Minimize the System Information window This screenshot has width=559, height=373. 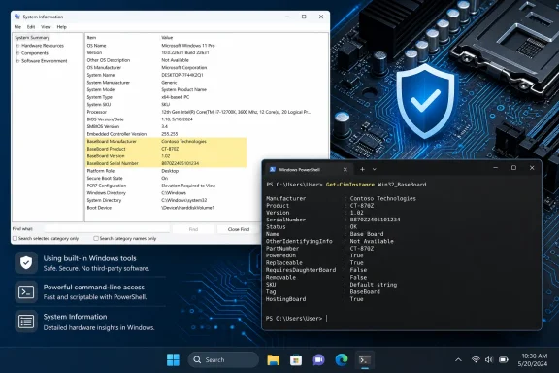coord(287,17)
